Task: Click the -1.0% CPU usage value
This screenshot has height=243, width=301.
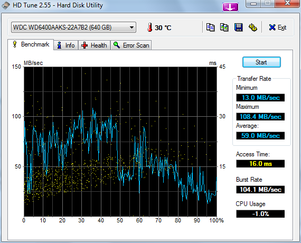Action: point(260,214)
